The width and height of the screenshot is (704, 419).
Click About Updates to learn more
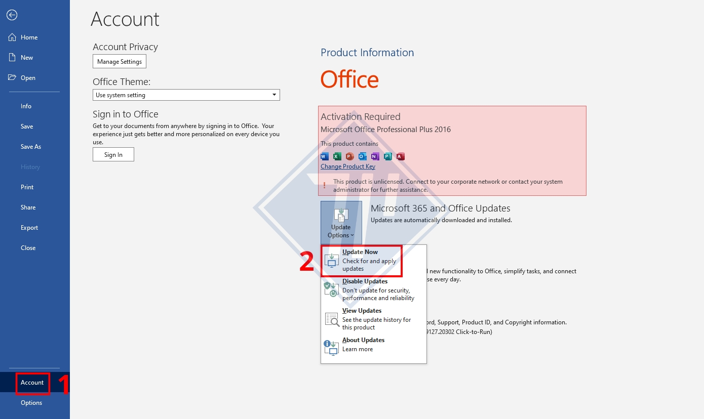click(x=363, y=344)
